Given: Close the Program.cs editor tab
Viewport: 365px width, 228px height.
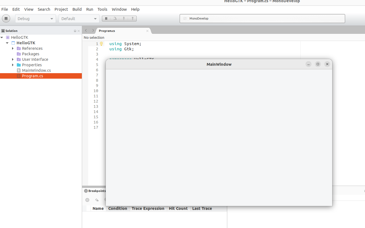Looking at the screenshot, I should pyautogui.click(x=147, y=31).
